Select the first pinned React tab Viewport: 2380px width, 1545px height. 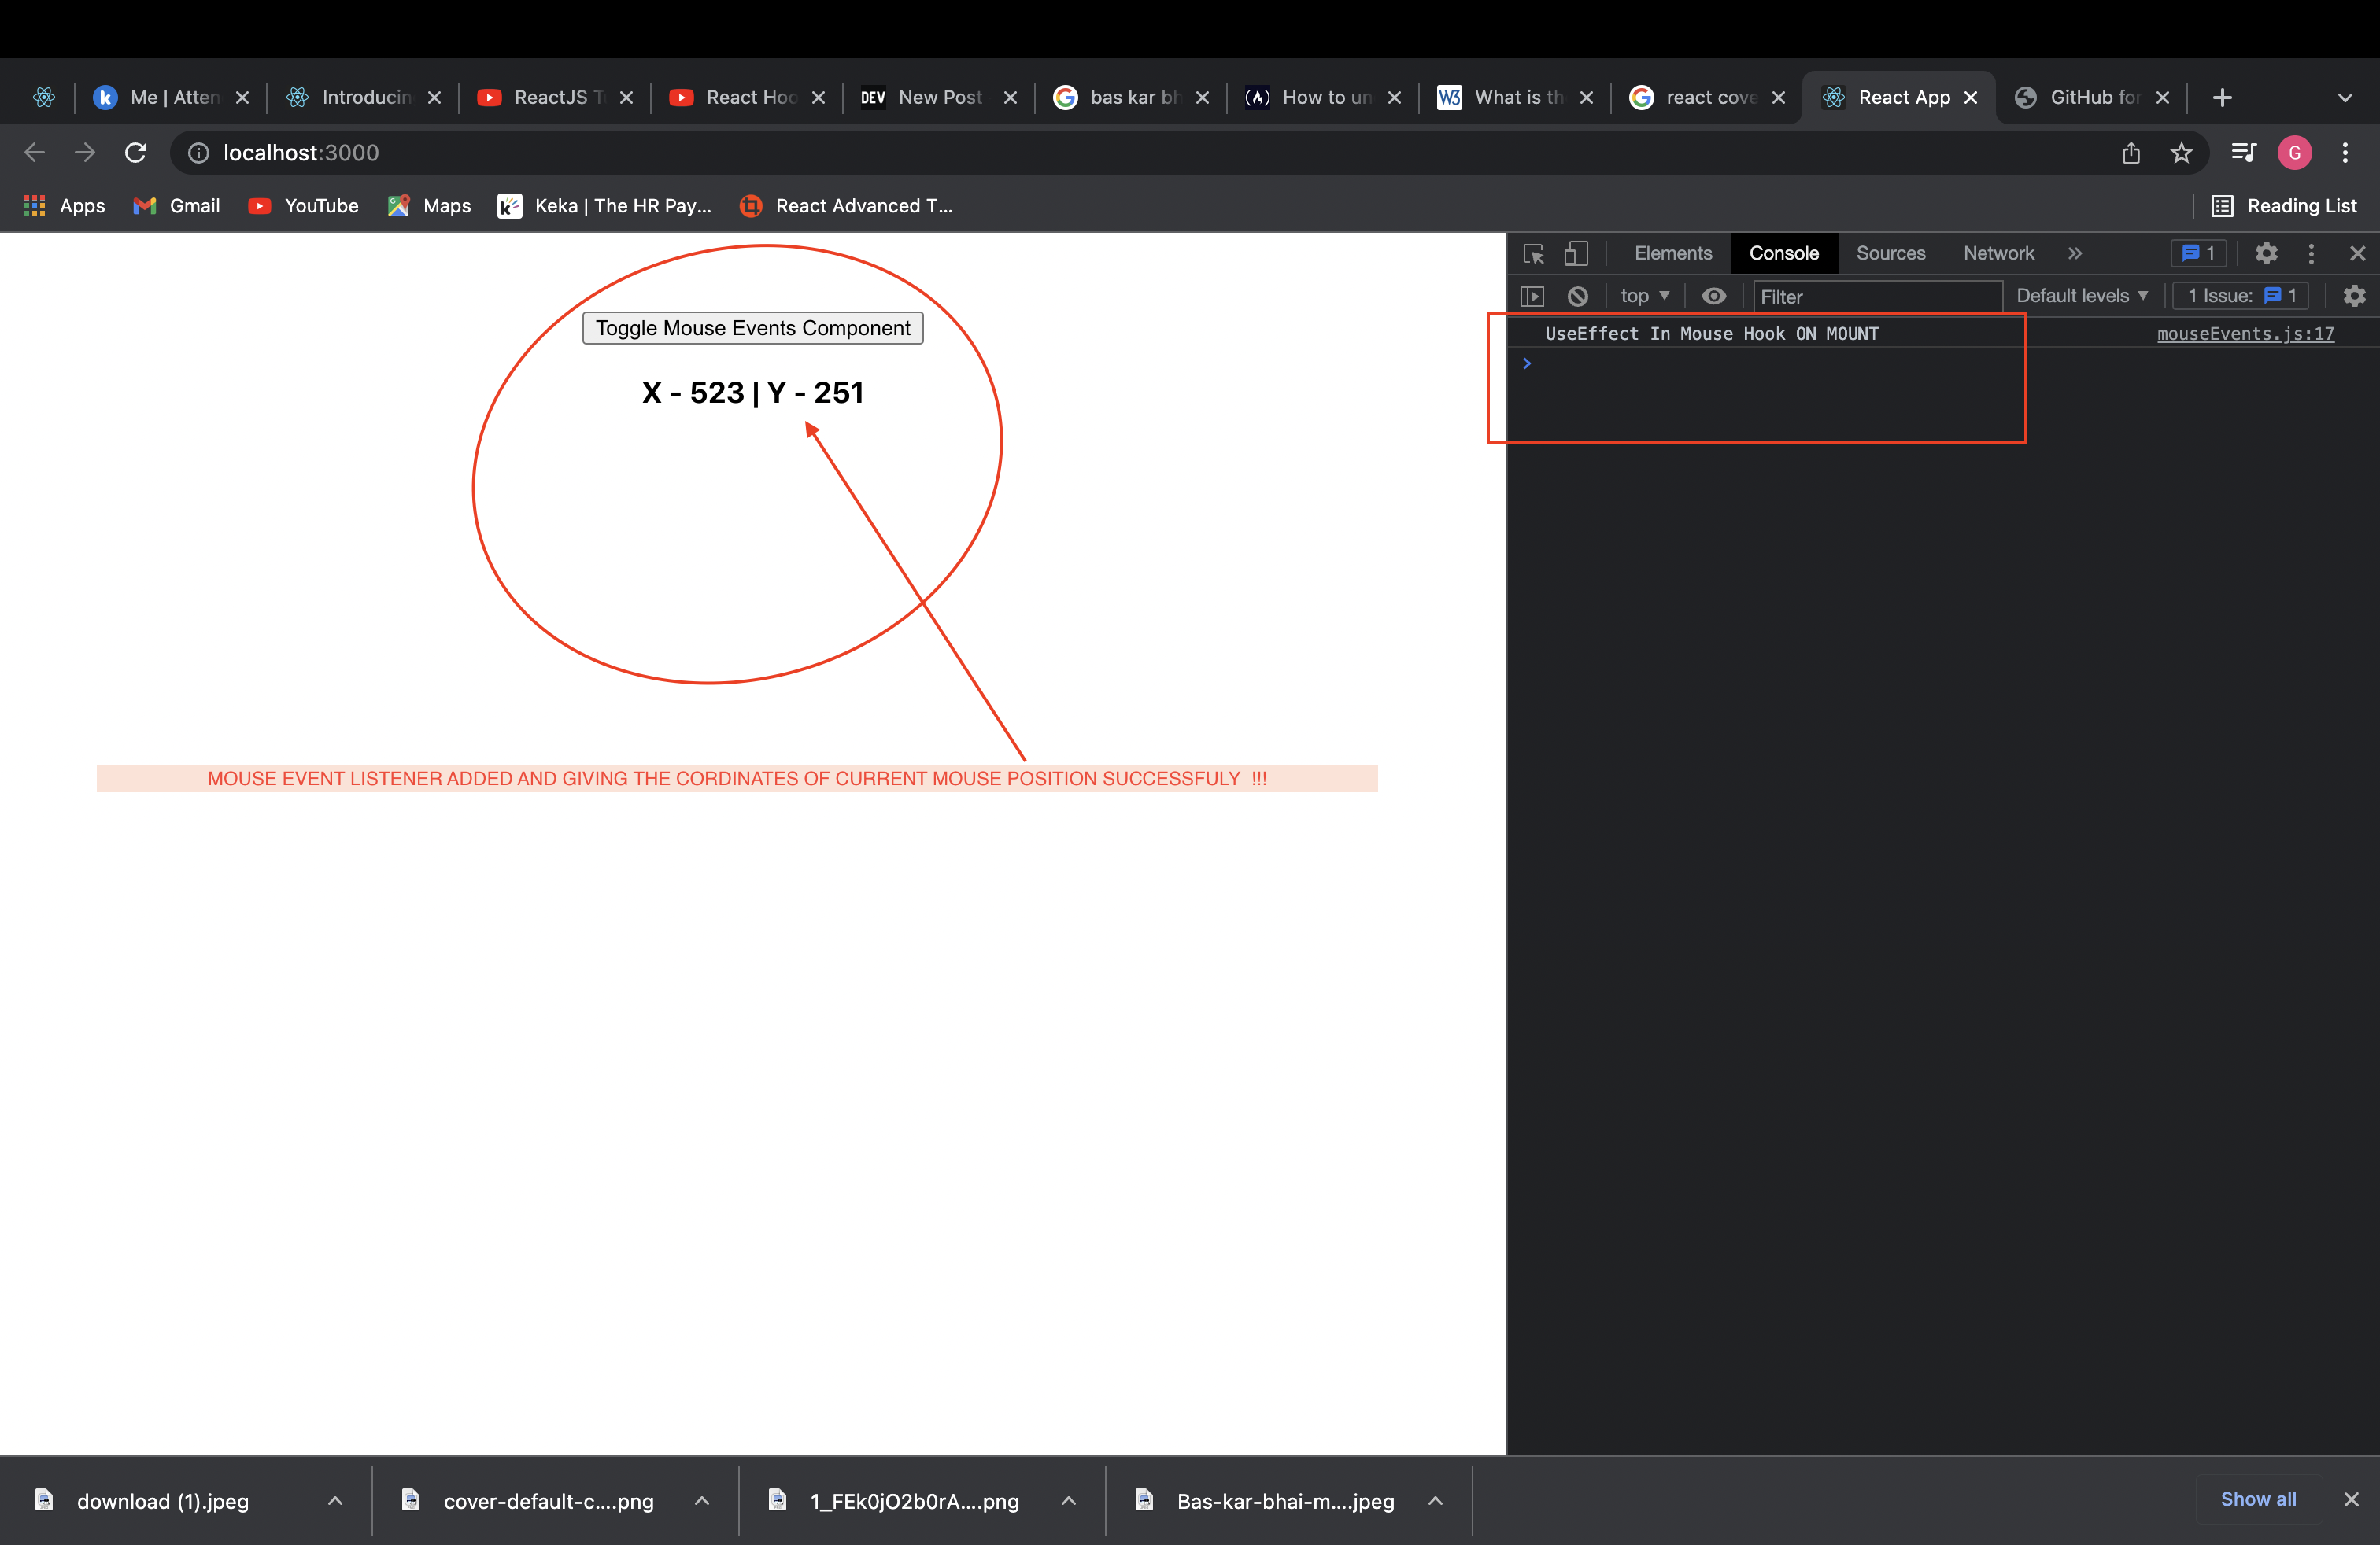44,97
